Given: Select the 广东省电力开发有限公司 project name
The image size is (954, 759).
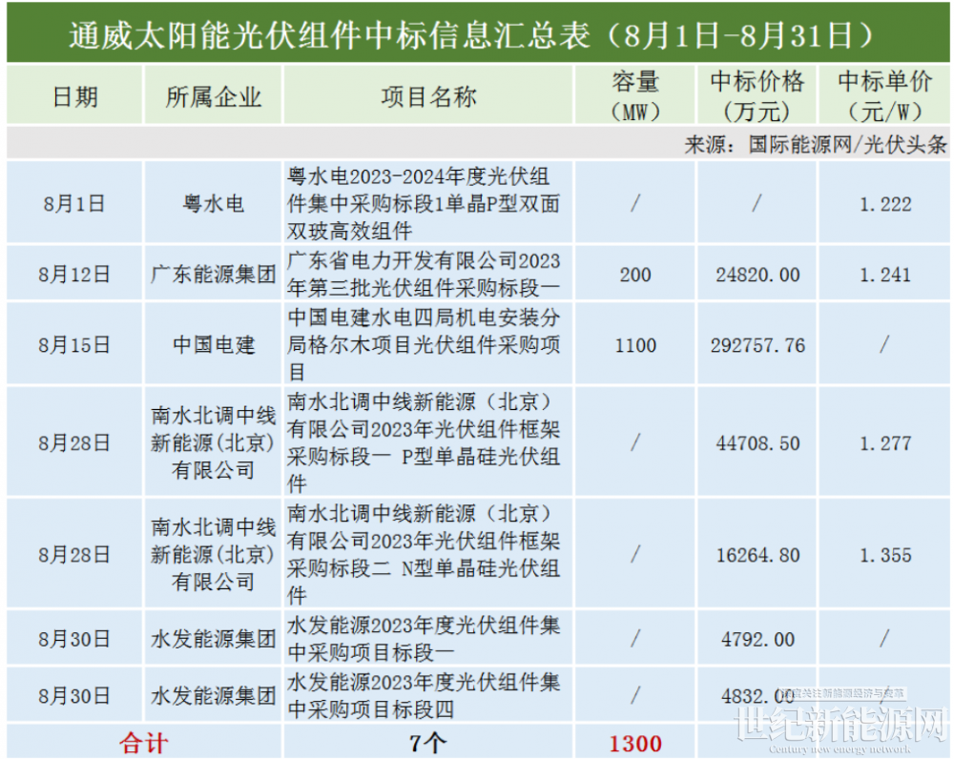Looking at the screenshot, I should (424, 274).
